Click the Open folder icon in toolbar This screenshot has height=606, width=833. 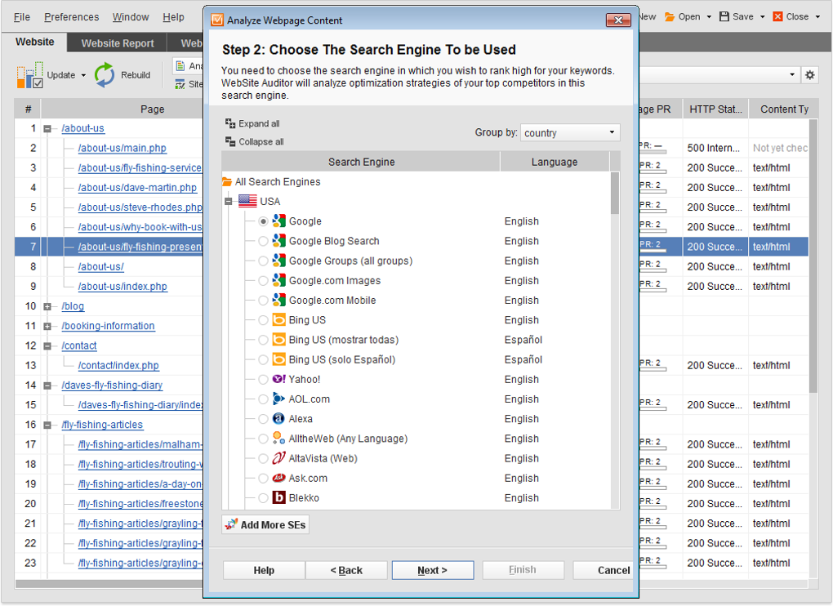tap(670, 16)
